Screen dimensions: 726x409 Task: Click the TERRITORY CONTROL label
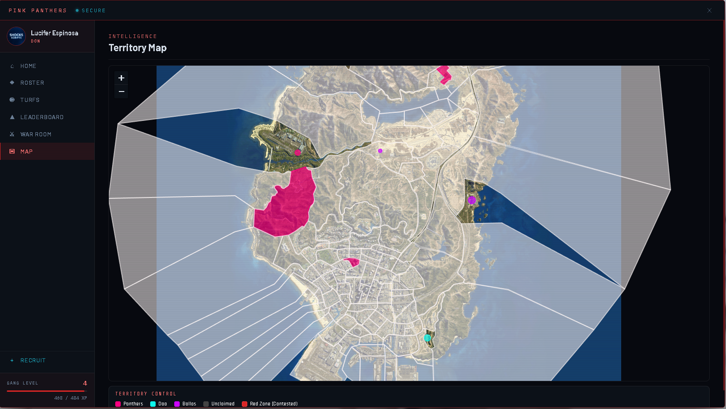146,394
